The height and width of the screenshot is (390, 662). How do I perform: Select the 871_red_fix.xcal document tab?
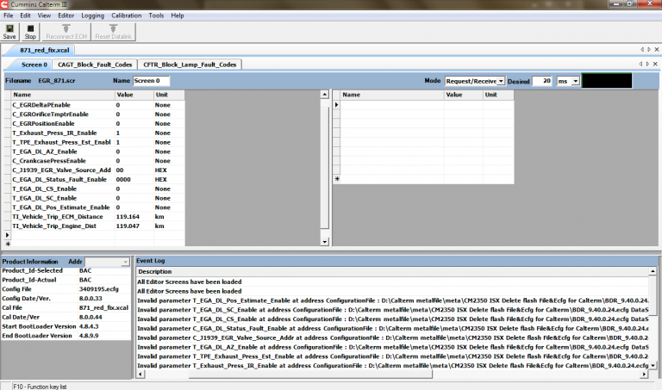pyautogui.click(x=44, y=50)
